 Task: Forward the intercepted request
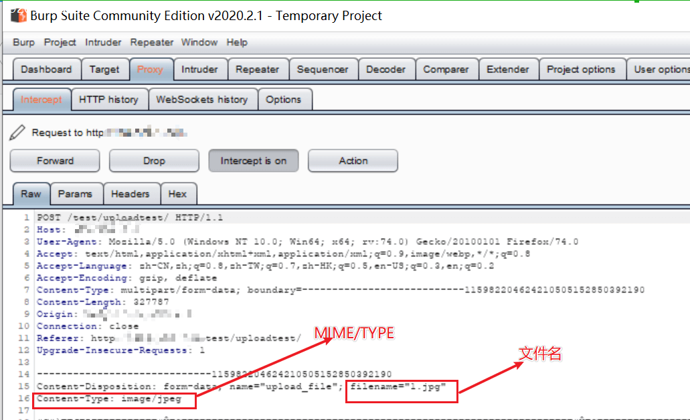55,161
